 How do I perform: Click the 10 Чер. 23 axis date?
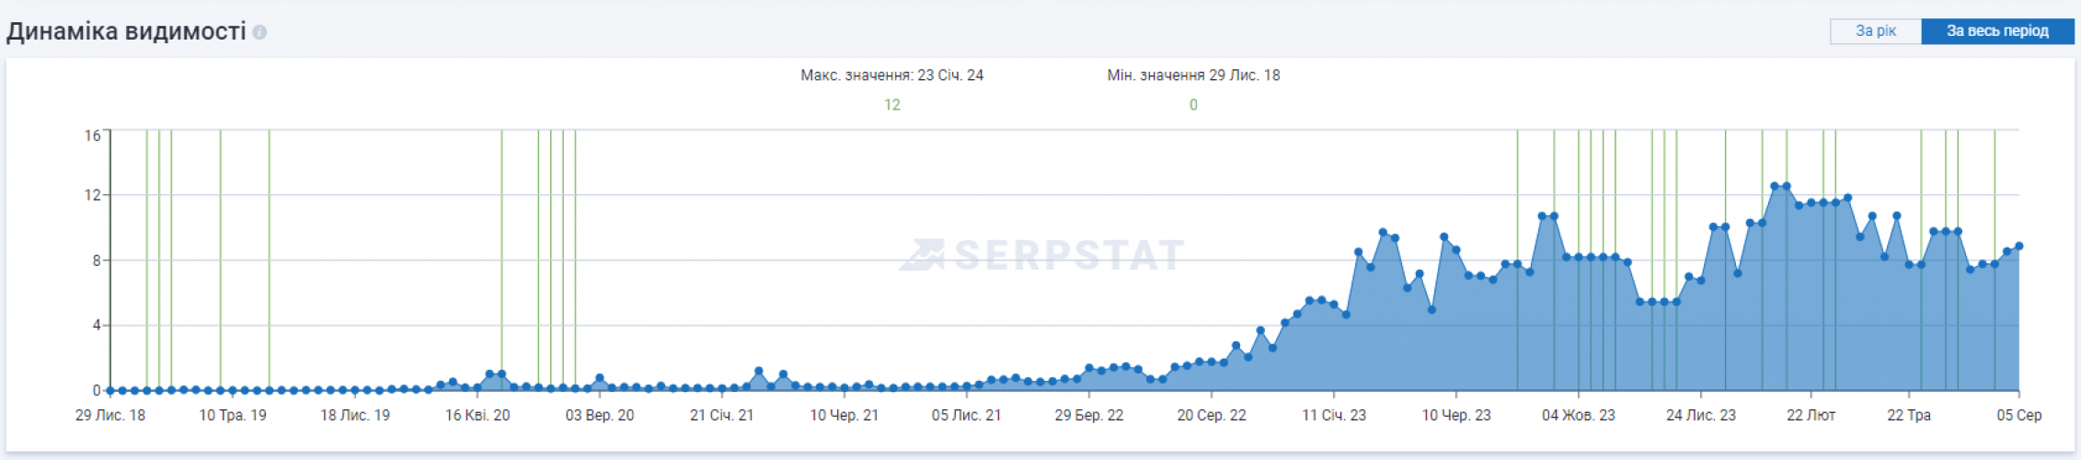point(1456,416)
